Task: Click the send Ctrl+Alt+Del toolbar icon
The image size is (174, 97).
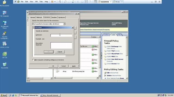Action: pos(60,2)
